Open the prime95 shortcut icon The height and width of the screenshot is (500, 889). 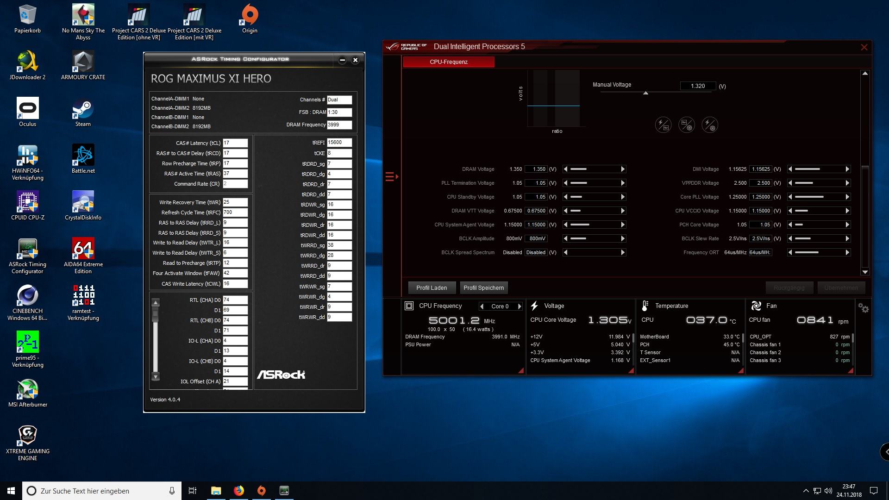[27, 349]
